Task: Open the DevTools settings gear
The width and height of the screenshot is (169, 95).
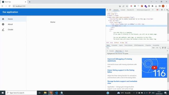Action: click(x=162, y=10)
